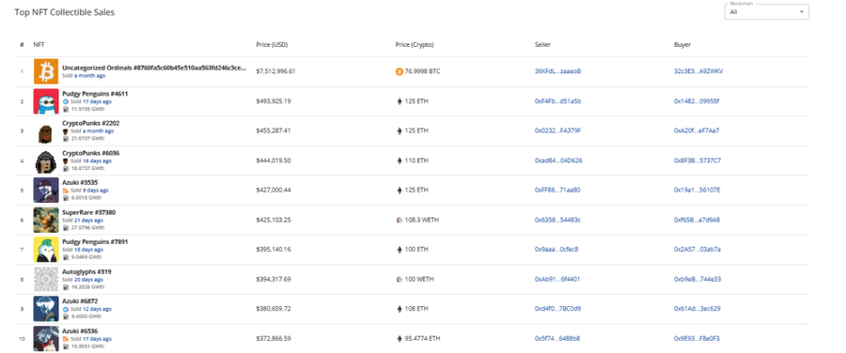
Task: Open buyer address 0xf65B...a7d9A8
Action: (x=697, y=220)
